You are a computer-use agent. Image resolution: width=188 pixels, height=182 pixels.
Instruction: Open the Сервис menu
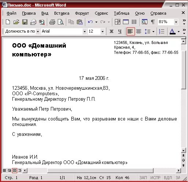coord(101,13)
